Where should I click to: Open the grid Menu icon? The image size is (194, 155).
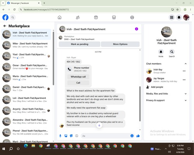[171, 17]
